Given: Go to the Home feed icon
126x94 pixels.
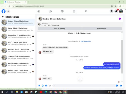Looking at the screenshot, I should pyautogui.click(x=39, y=11).
